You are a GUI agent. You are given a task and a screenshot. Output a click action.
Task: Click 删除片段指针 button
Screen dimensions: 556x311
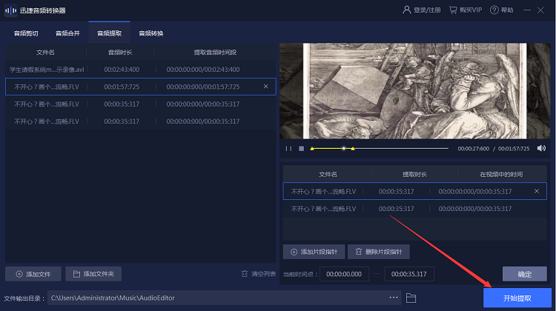[379, 252]
